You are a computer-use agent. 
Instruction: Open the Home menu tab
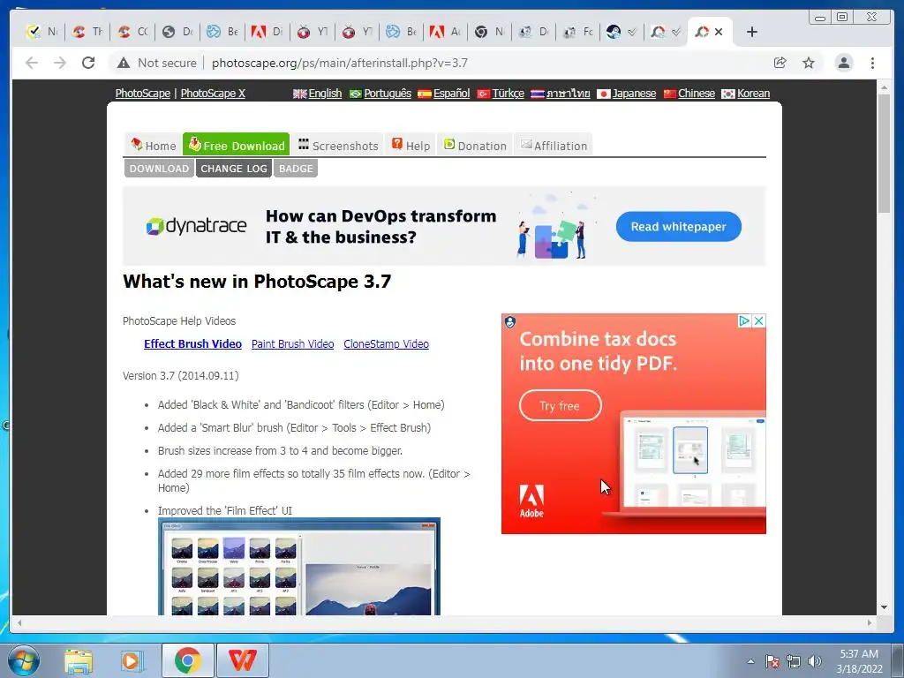coord(153,146)
